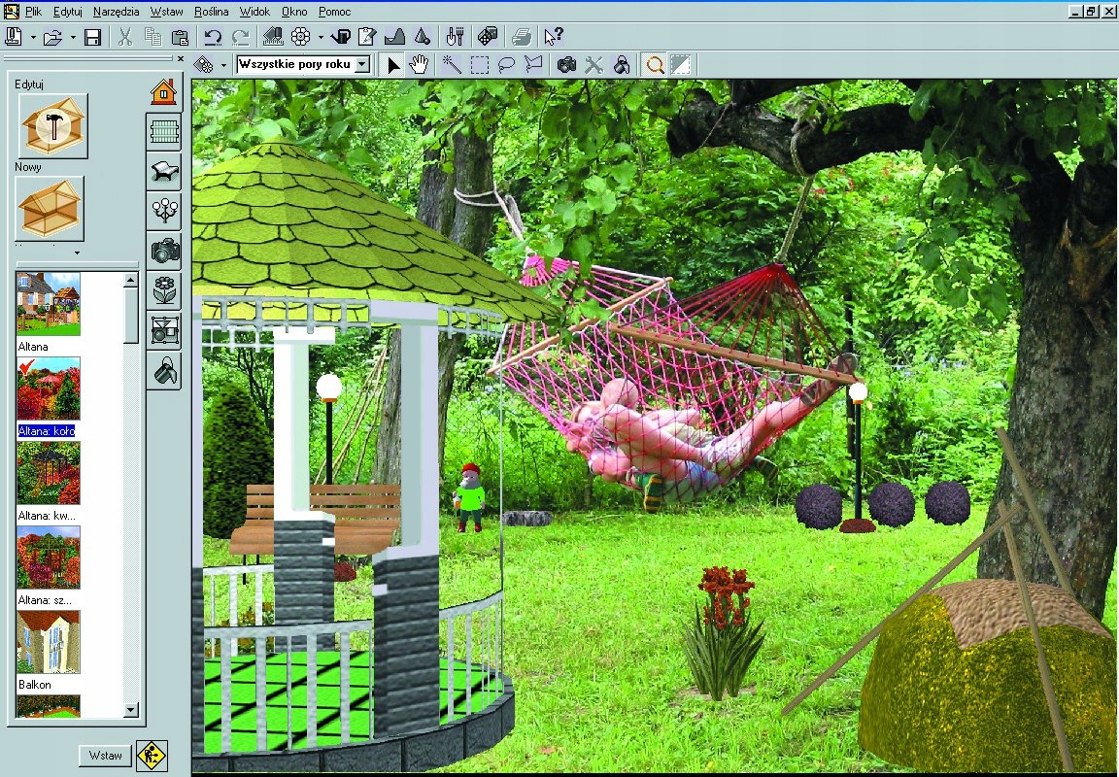This screenshot has width=1119, height=777.
Task: Click the hand and garden fork icon
Action: click(x=455, y=36)
